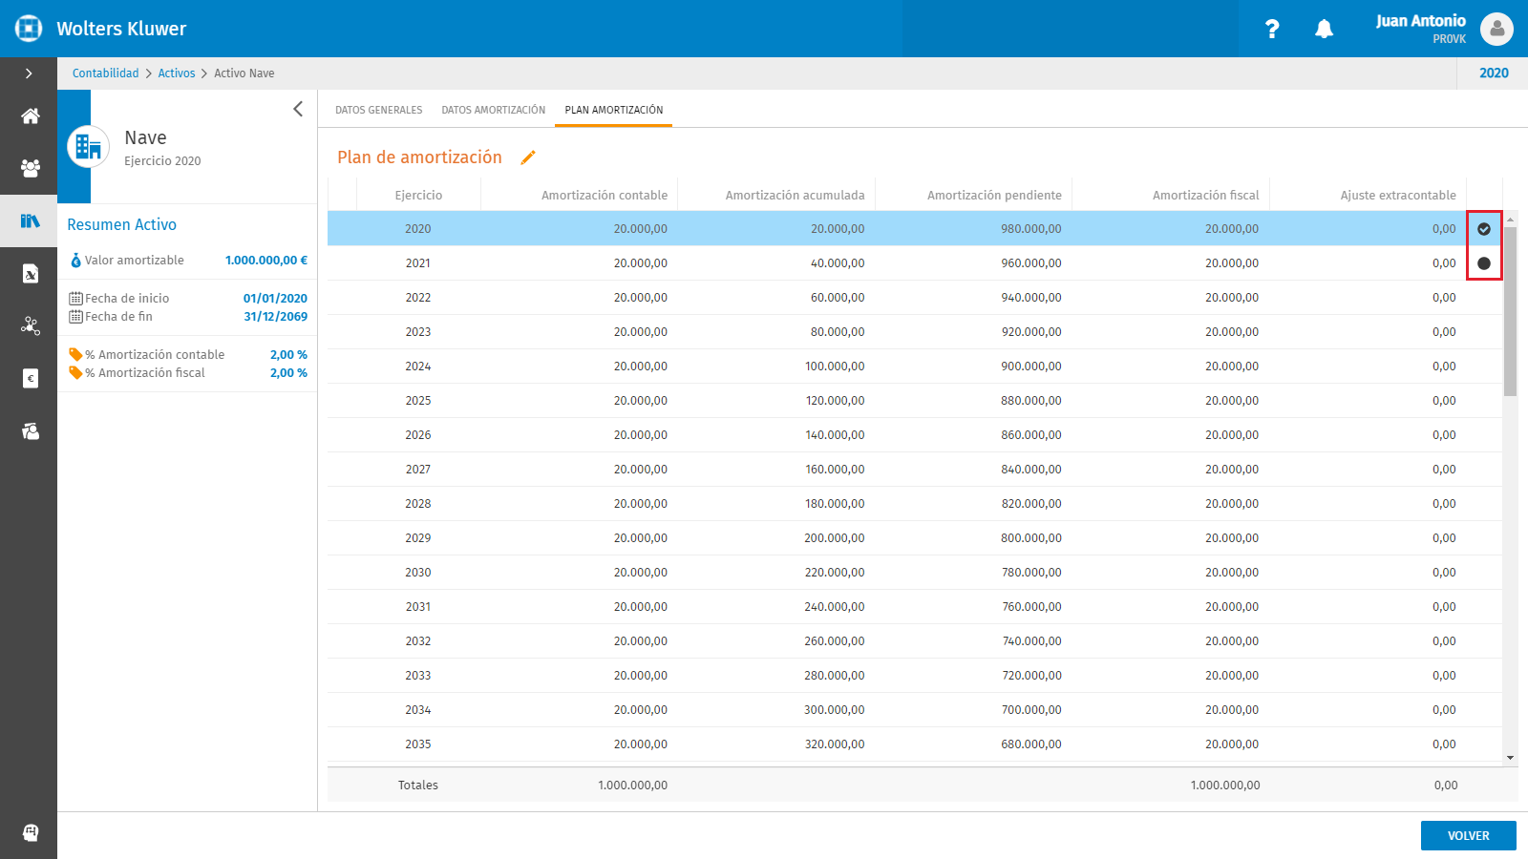The height and width of the screenshot is (859, 1528).
Task: Go to Contabilidad breadcrumb link
Action: pyautogui.click(x=106, y=73)
